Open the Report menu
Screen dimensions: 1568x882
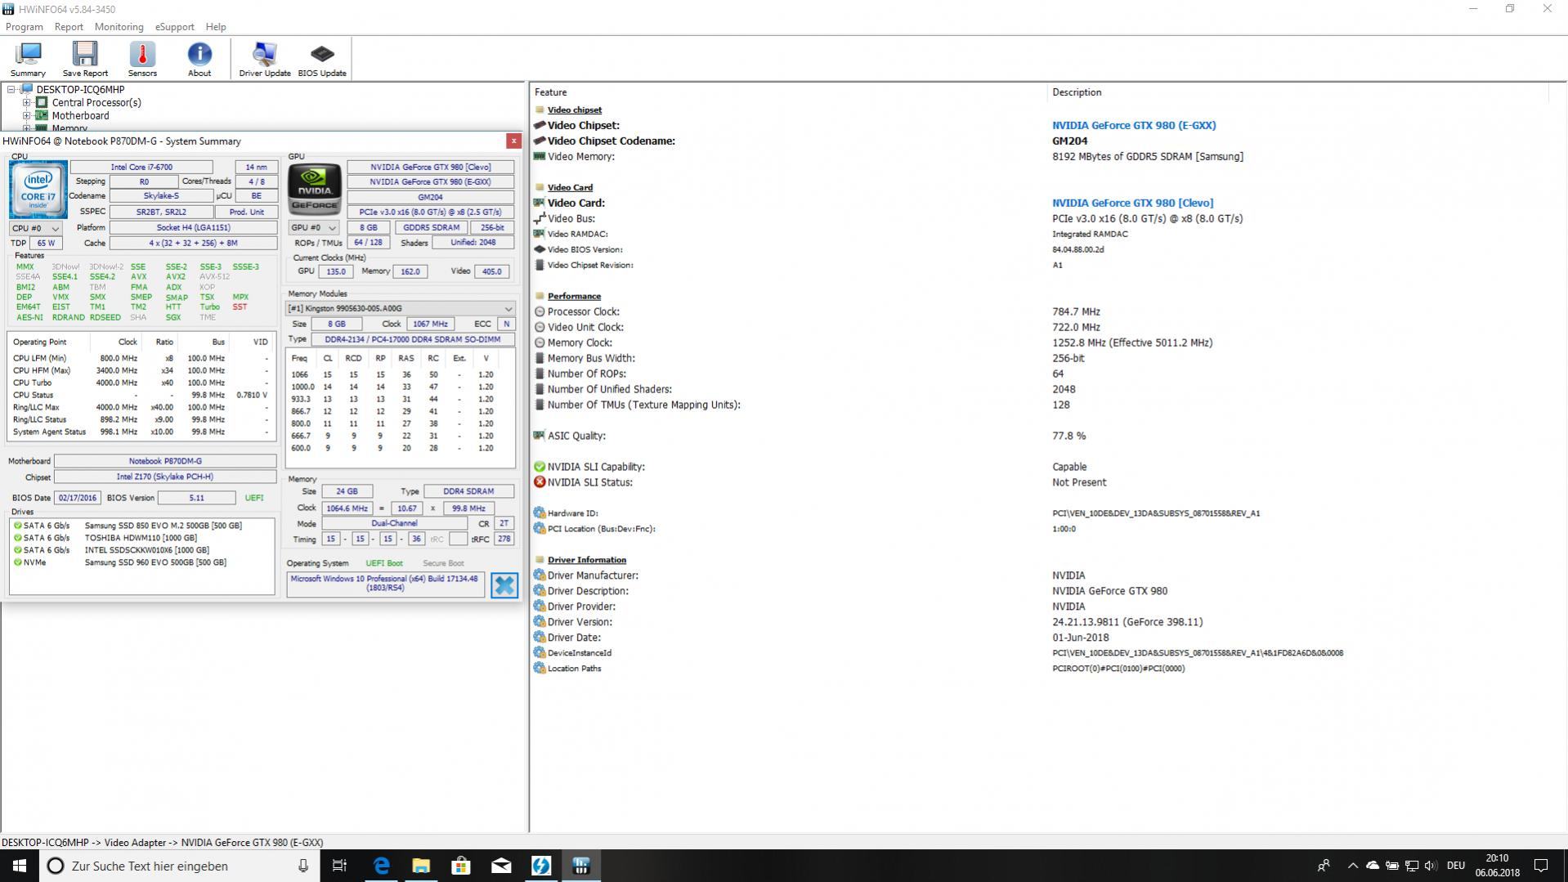pyautogui.click(x=69, y=27)
